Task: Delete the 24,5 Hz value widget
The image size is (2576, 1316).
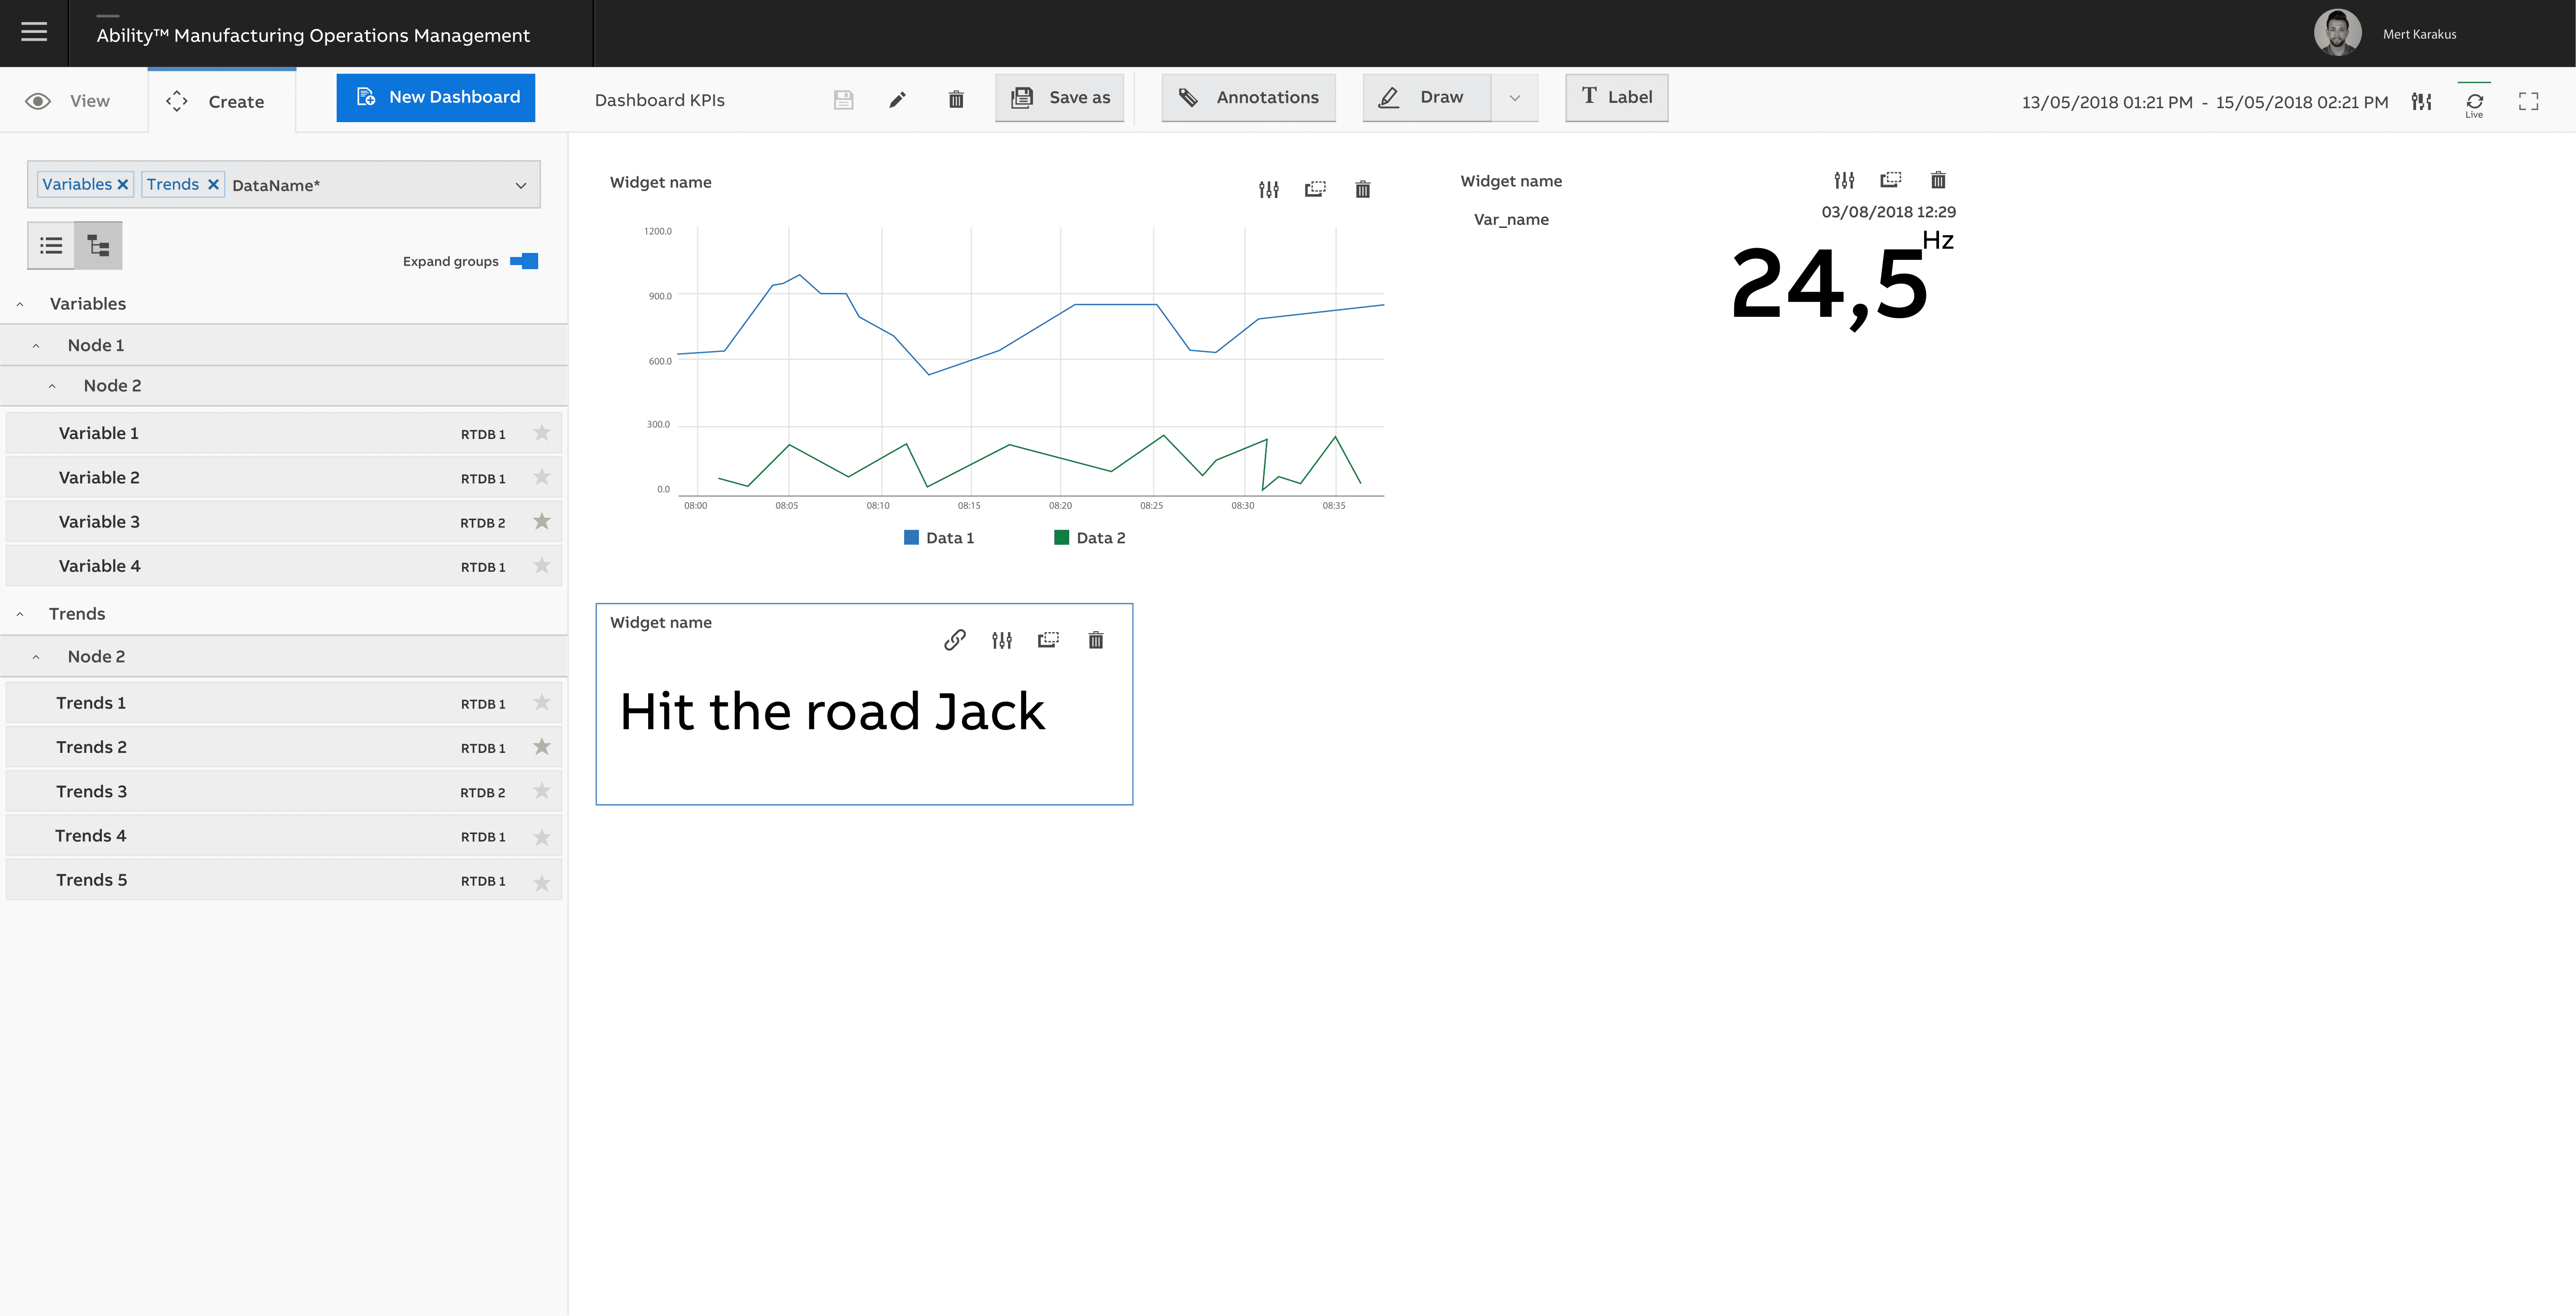Action: point(1937,180)
